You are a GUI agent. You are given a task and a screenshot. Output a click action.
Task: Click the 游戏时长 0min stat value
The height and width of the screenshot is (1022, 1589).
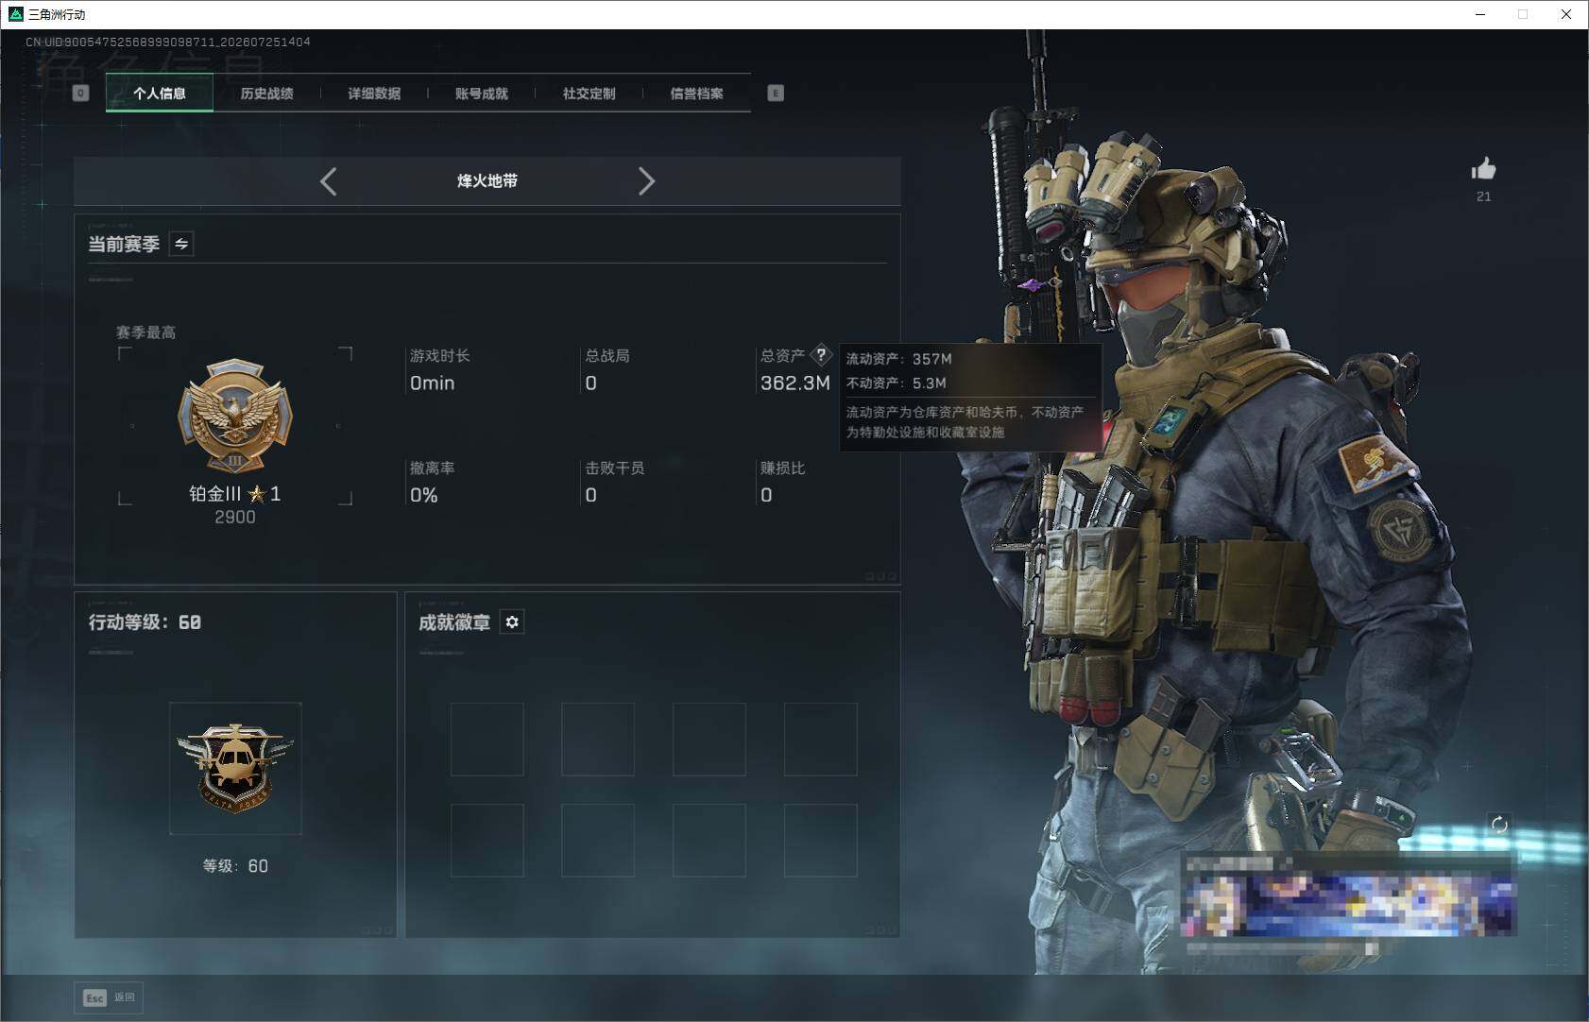[x=432, y=383]
